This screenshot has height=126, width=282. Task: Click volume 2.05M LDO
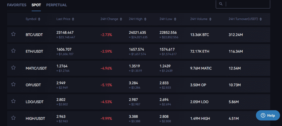(x=199, y=102)
